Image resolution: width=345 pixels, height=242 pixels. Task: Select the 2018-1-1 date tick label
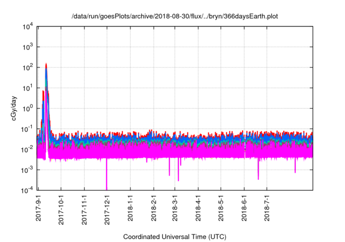[130, 209]
